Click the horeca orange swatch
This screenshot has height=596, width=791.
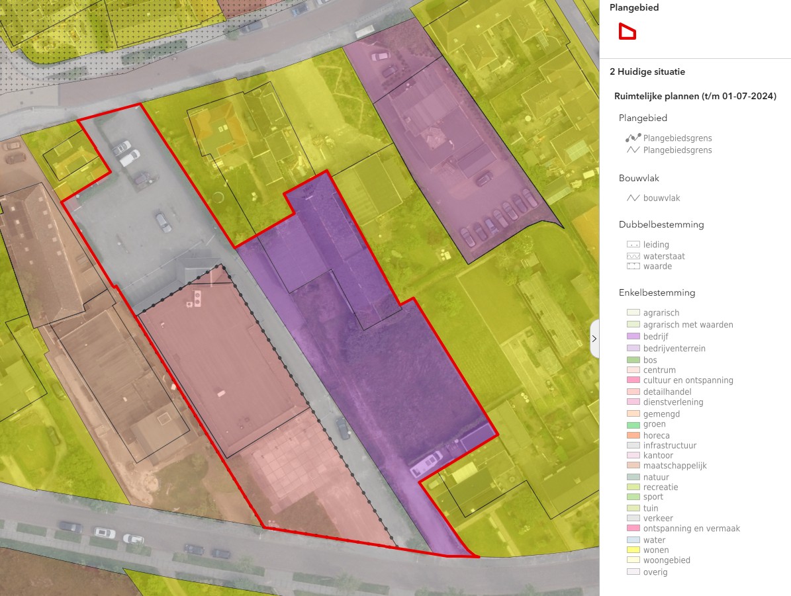633,436
